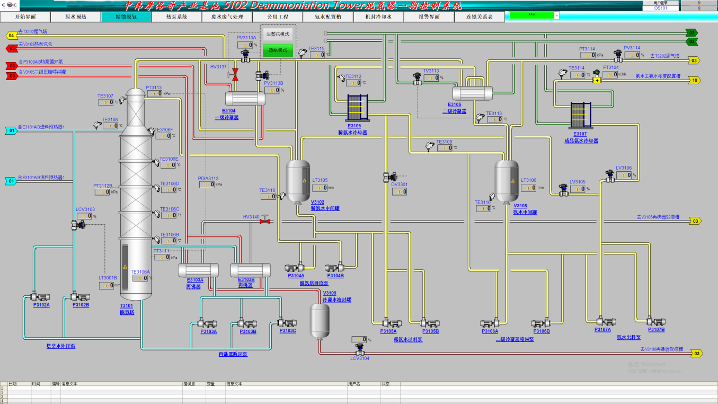Open the P3104A reflux pump icon
Viewport: 718px width, 404px height.
(x=295, y=268)
